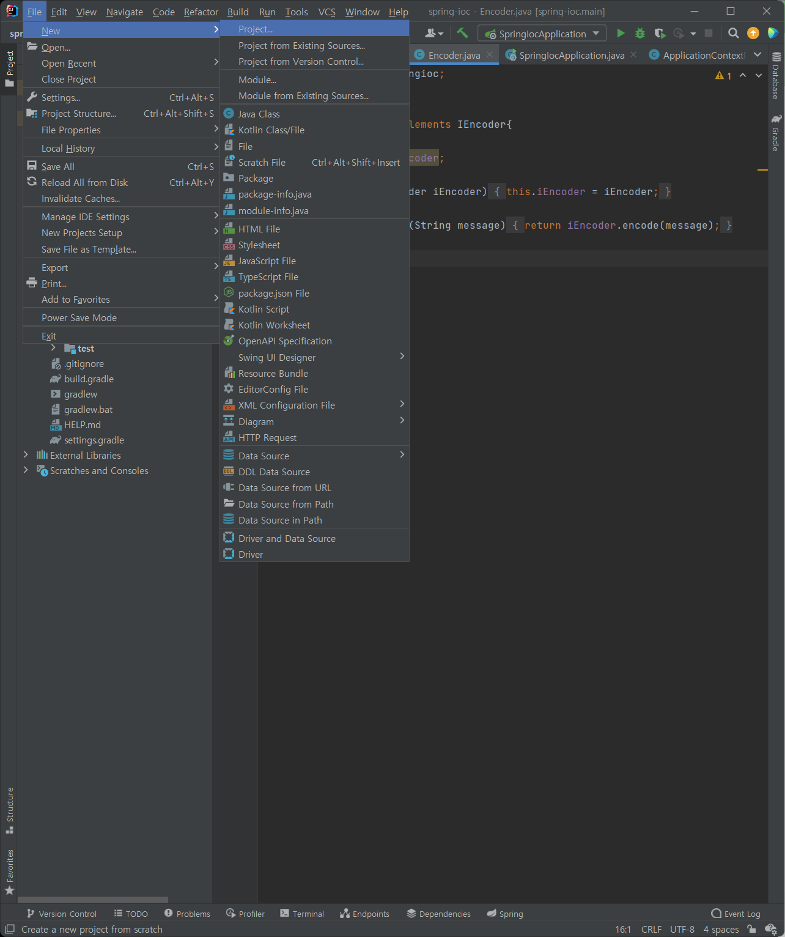Expand the XML Configuration File submenu
Viewport: 785px width, 937px height.
[314, 405]
